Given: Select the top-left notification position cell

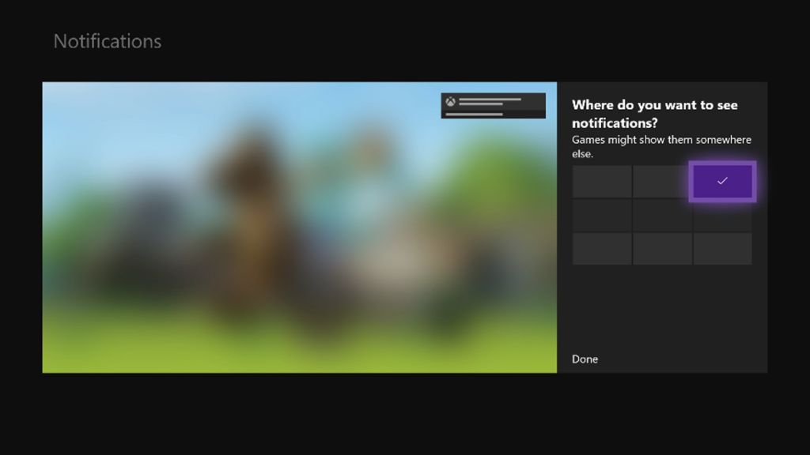Looking at the screenshot, I should [602, 181].
